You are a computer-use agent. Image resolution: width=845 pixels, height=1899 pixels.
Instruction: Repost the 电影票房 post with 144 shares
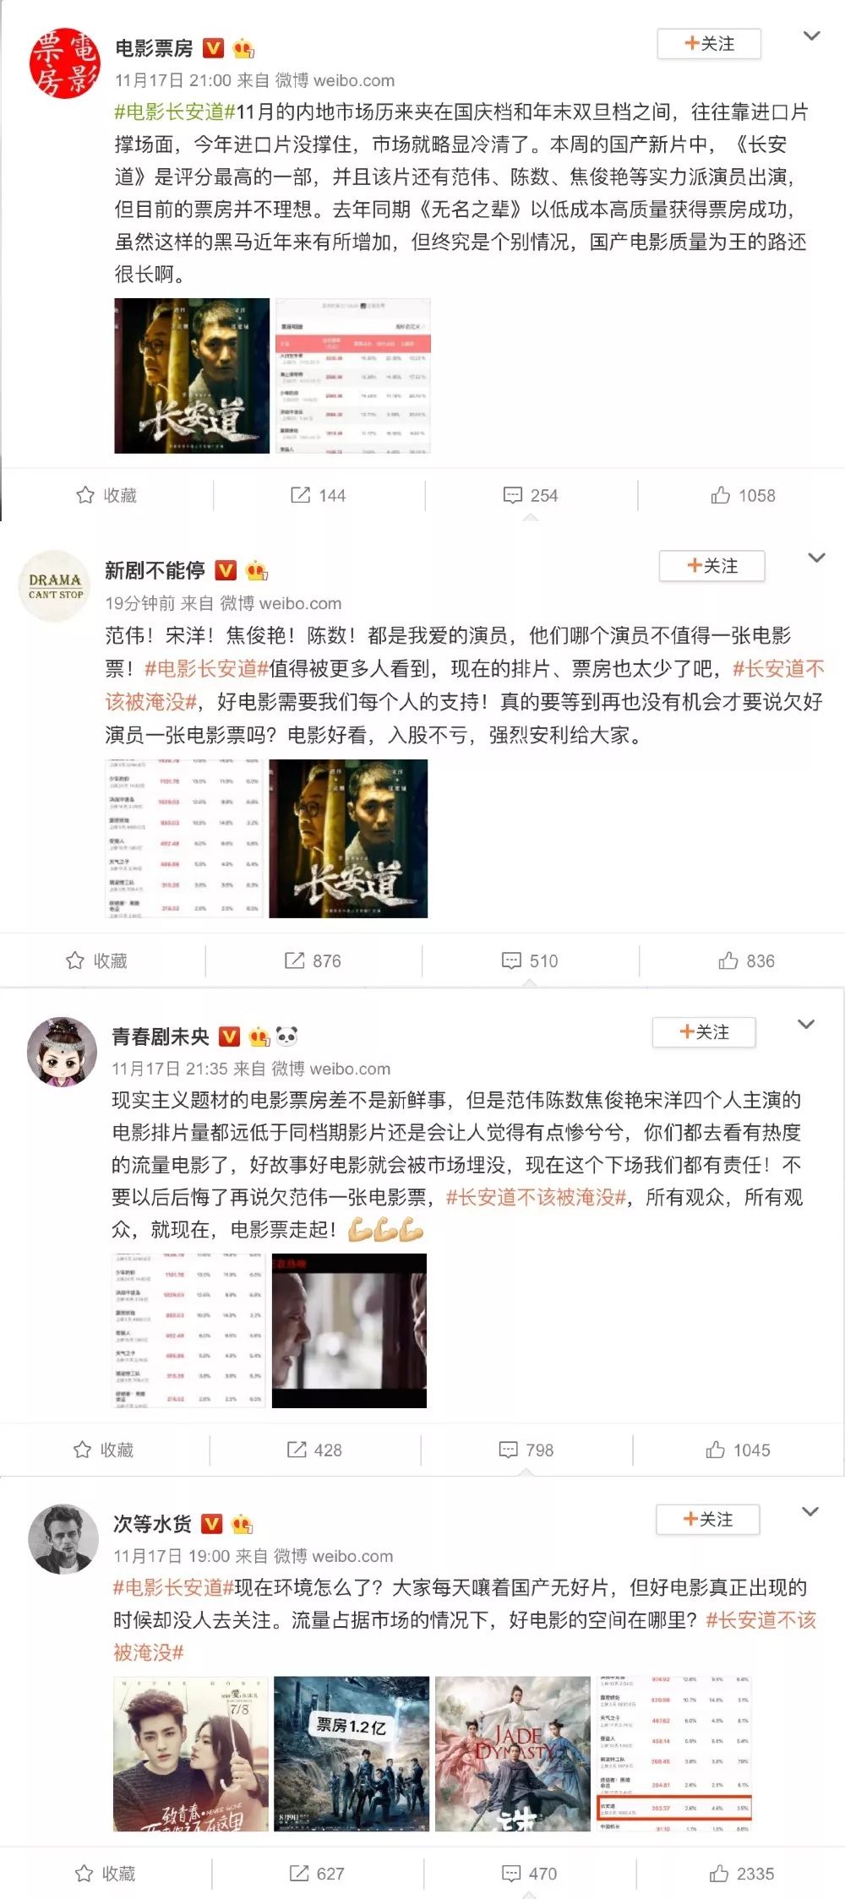319,495
